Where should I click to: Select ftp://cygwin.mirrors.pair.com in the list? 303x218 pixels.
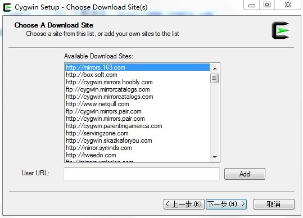(137, 111)
